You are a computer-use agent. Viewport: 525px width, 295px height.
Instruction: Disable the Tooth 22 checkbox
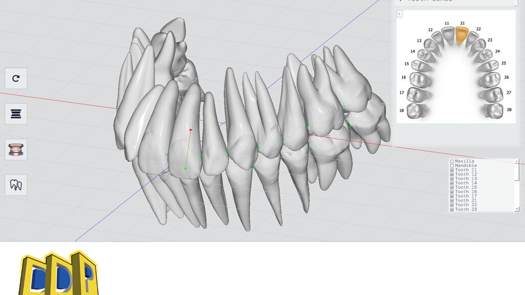pyautogui.click(x=452, y=205)
